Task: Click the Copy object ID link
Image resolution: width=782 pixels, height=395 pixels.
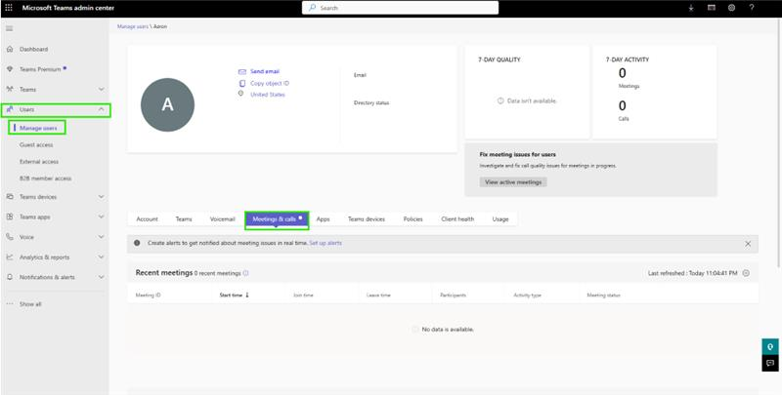Action: click(270, 83)
